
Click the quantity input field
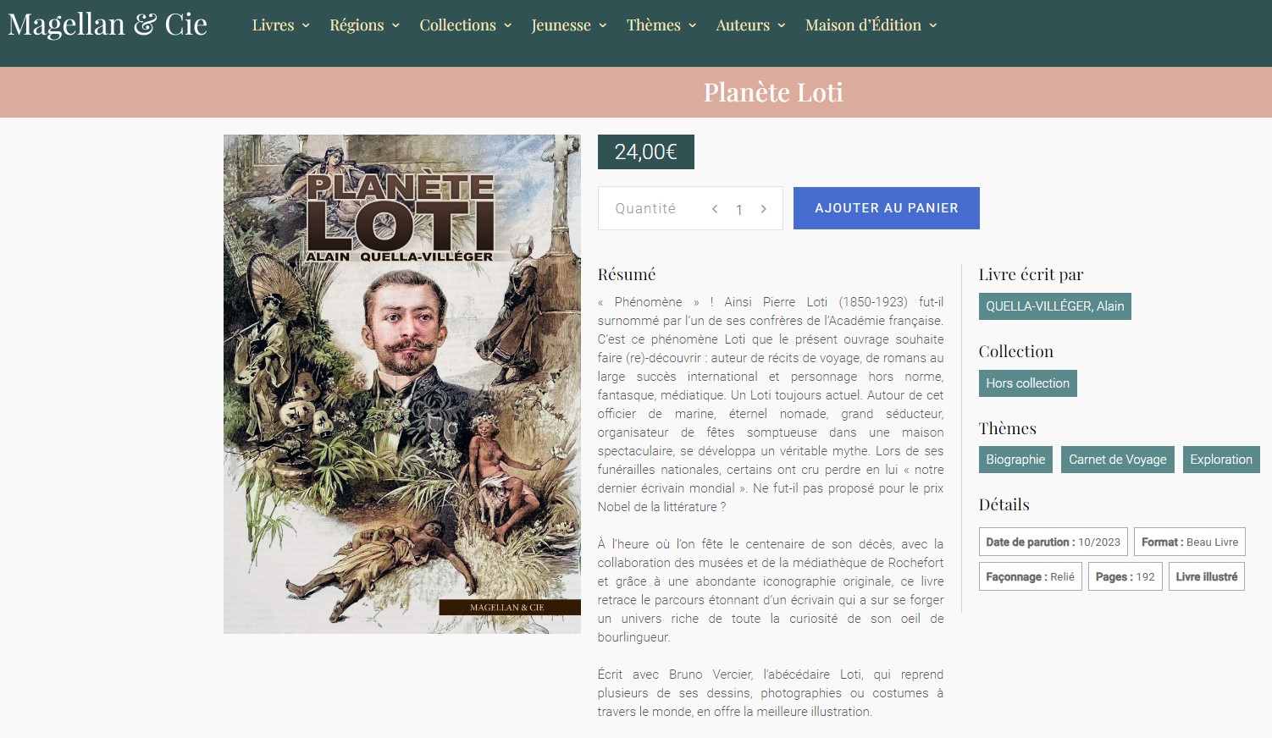click(x=738, y=210)
